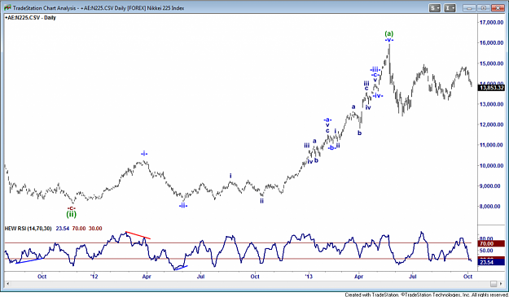Click the blue '23.54' tag on the RSI axis
Viewport: 509px width, 297px height.
coord(491,262)
